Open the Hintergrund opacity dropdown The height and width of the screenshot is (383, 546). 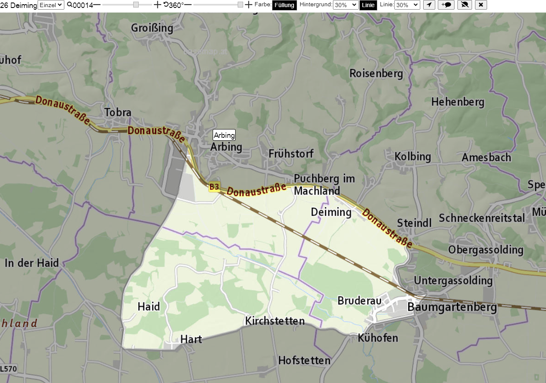(x=346, y=5)
